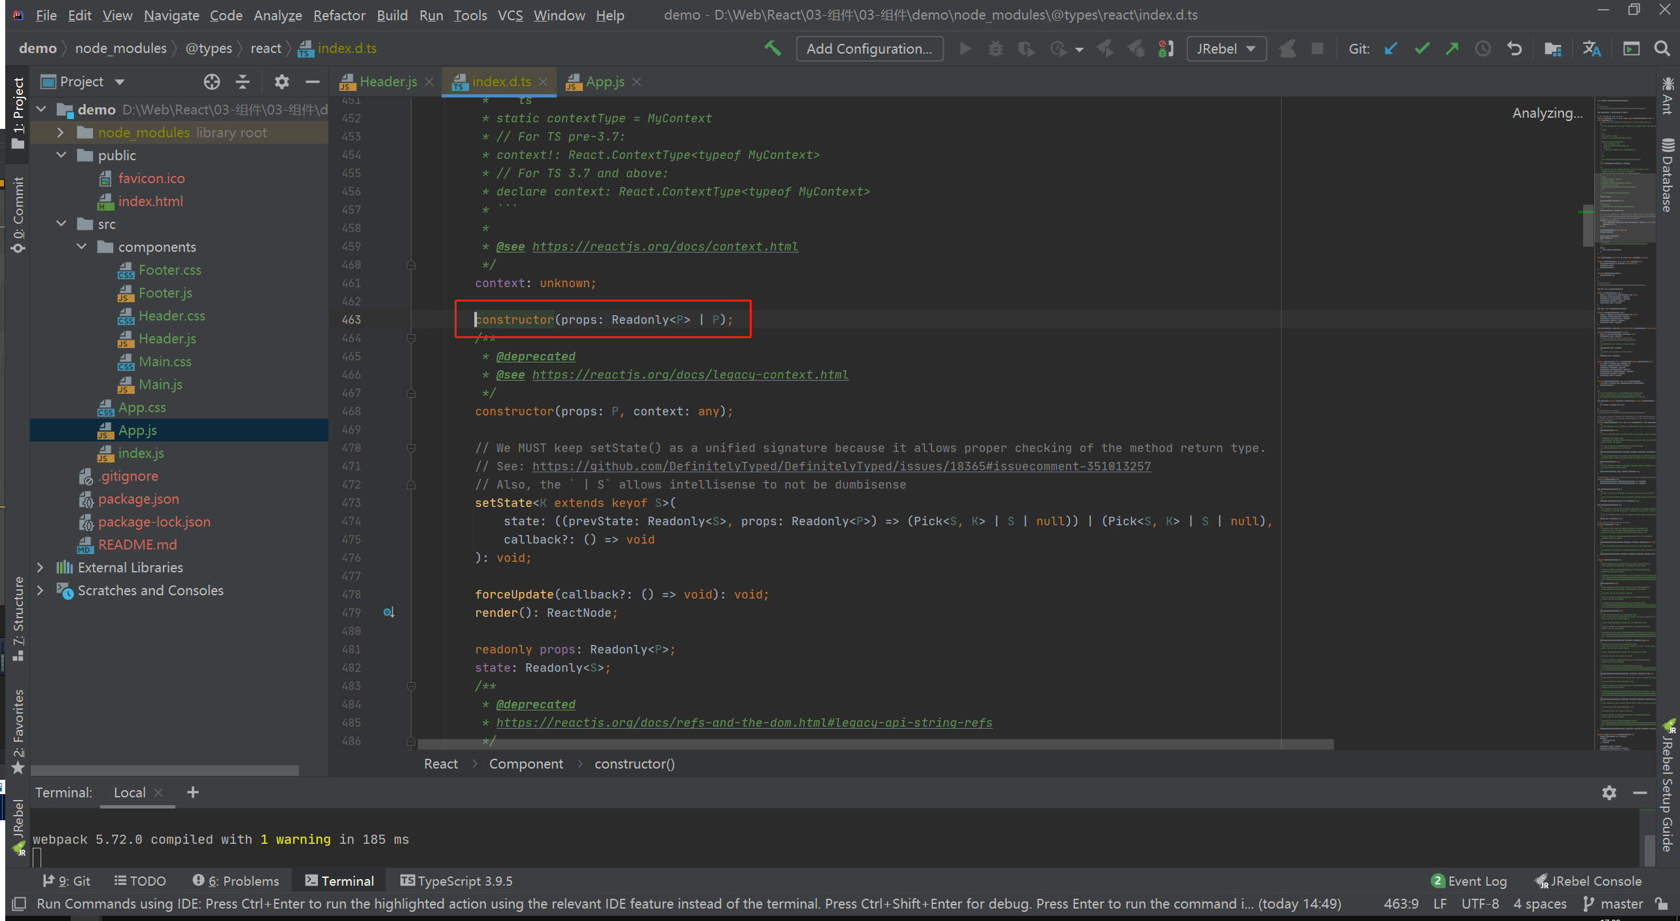1680x921 pixels.
Task: Open the Navigate menu
Action: [171, 15]
